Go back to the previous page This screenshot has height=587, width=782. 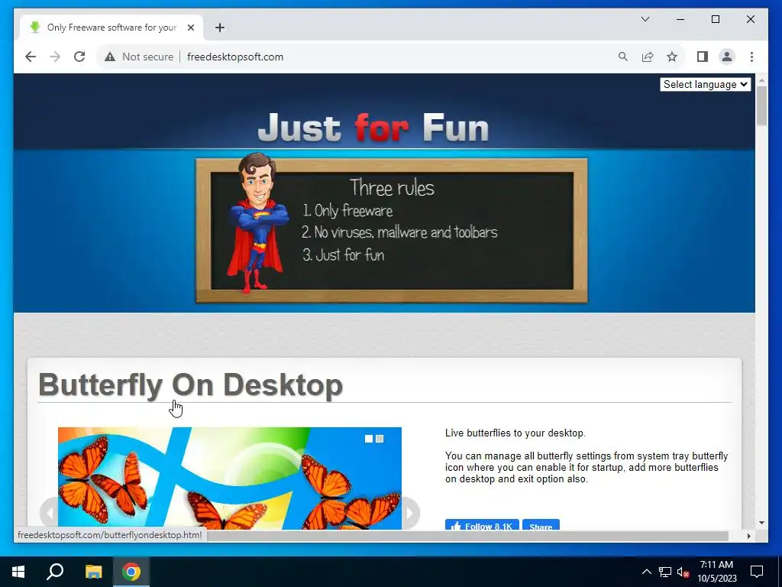pyautogui.click(x=31, y=57)
